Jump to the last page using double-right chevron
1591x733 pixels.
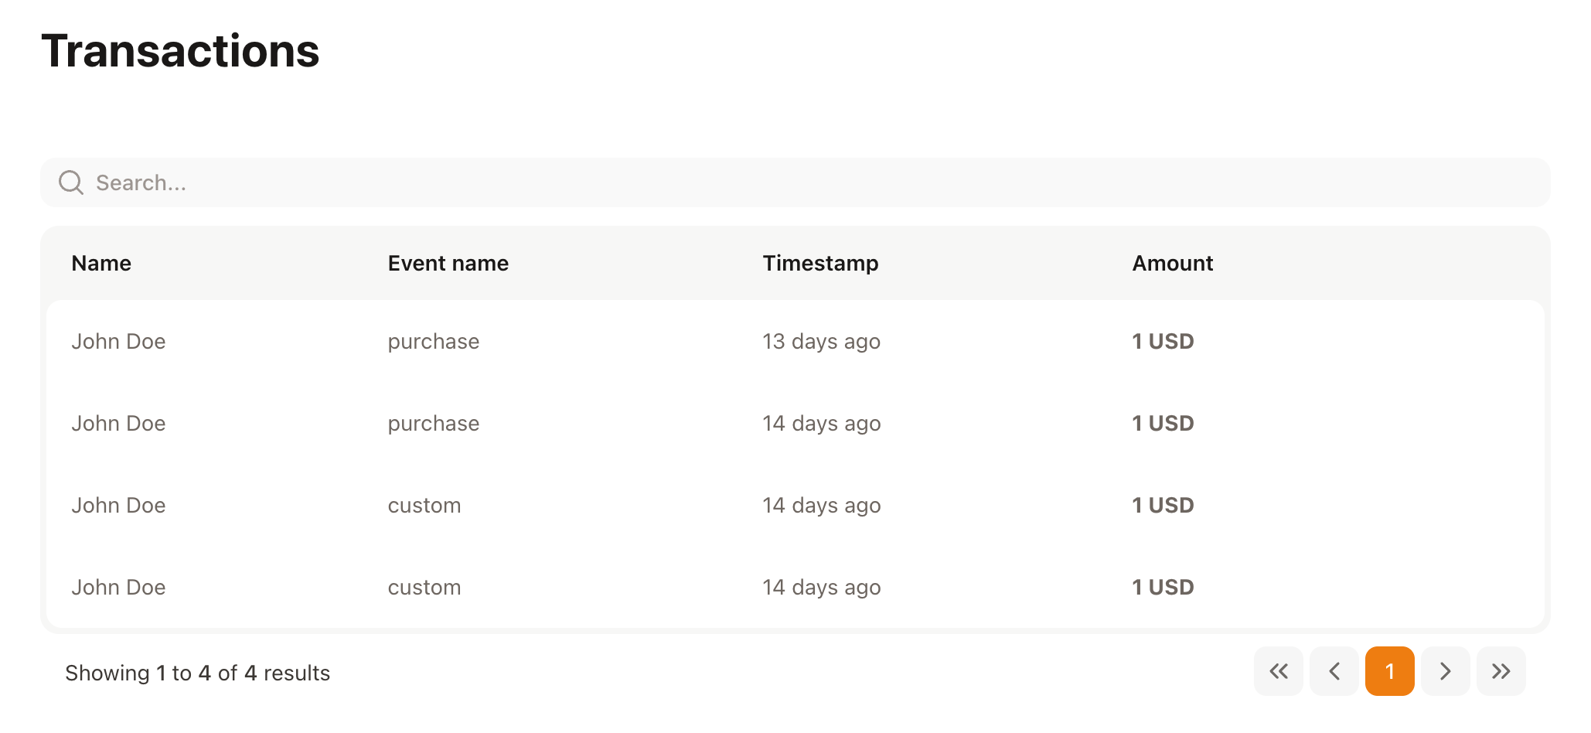1501,671
